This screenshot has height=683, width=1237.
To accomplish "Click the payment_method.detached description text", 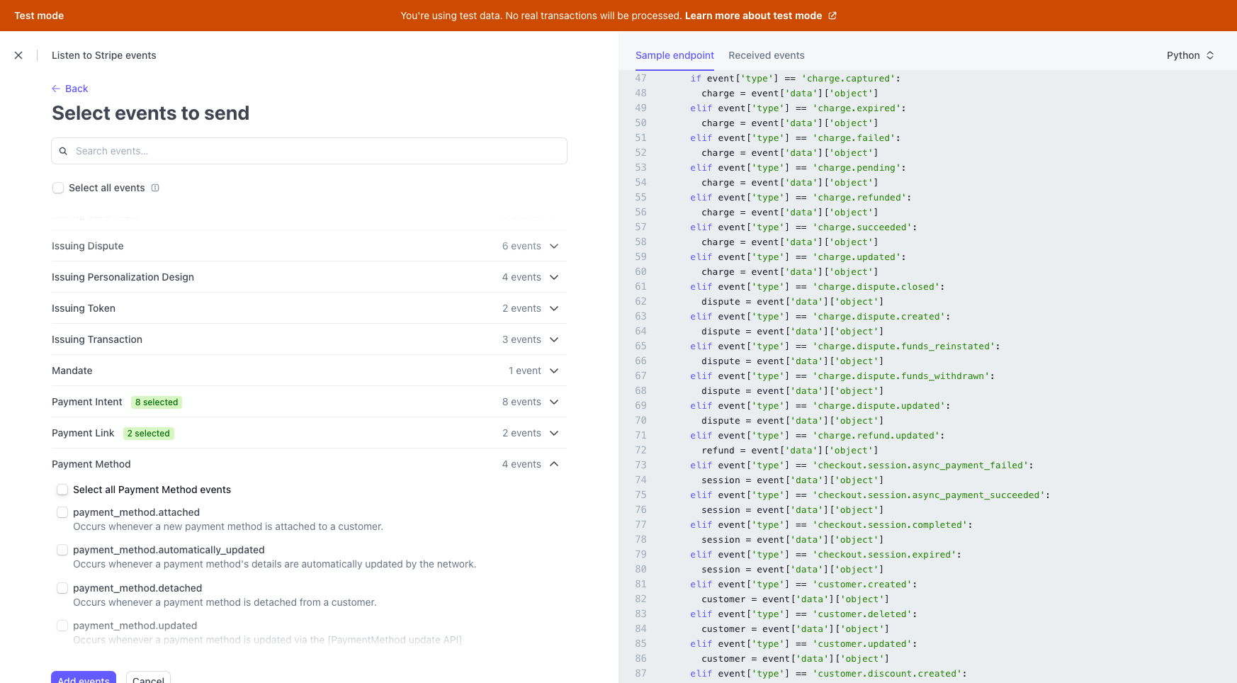I will coord(225,602).
